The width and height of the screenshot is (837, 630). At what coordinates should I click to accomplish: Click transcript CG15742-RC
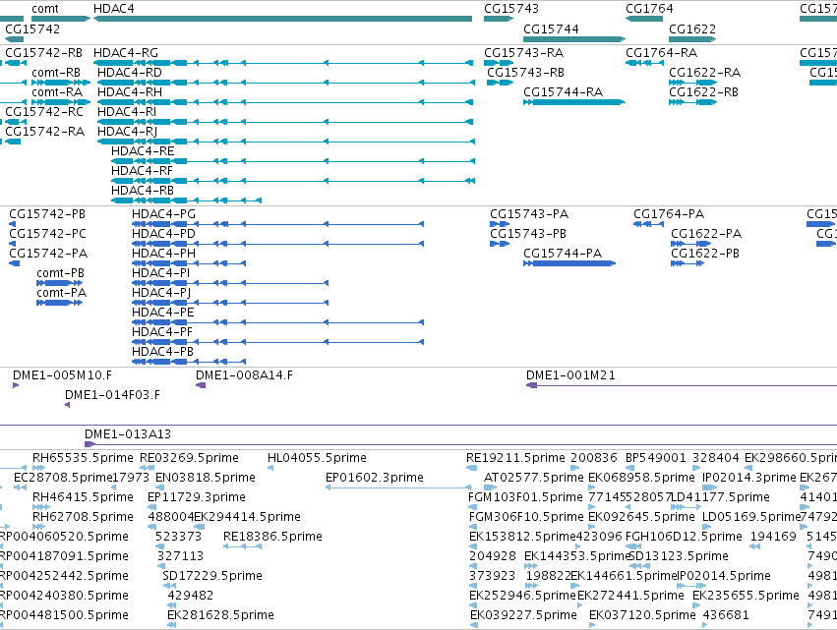pos(44,112)
